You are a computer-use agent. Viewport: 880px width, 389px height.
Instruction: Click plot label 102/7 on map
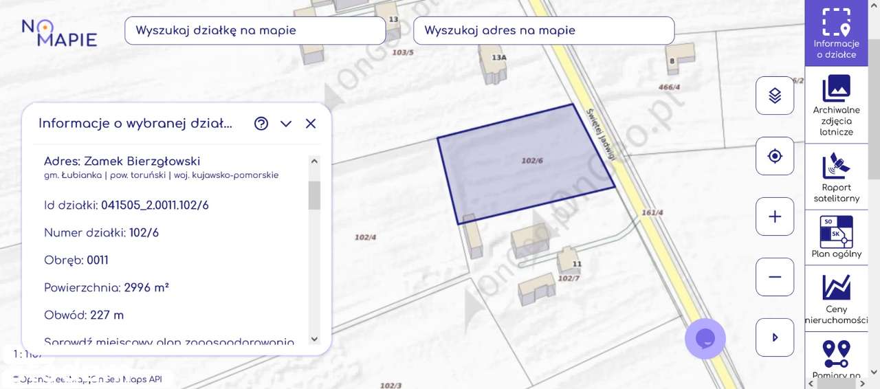(x=569, y=278)
